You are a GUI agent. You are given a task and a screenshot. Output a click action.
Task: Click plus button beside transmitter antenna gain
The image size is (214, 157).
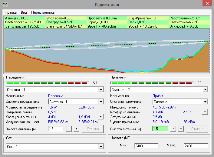(x=100, y=117)
